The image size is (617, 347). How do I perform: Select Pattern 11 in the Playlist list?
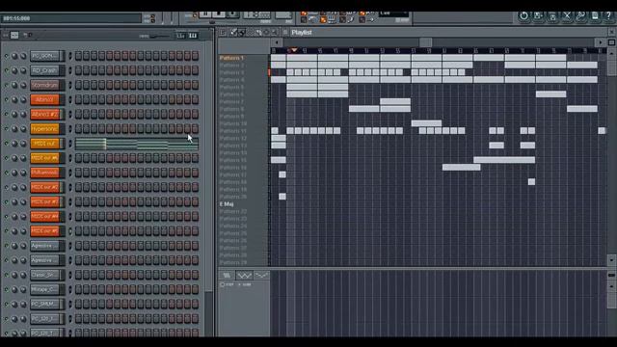click(x=233, y=131)
